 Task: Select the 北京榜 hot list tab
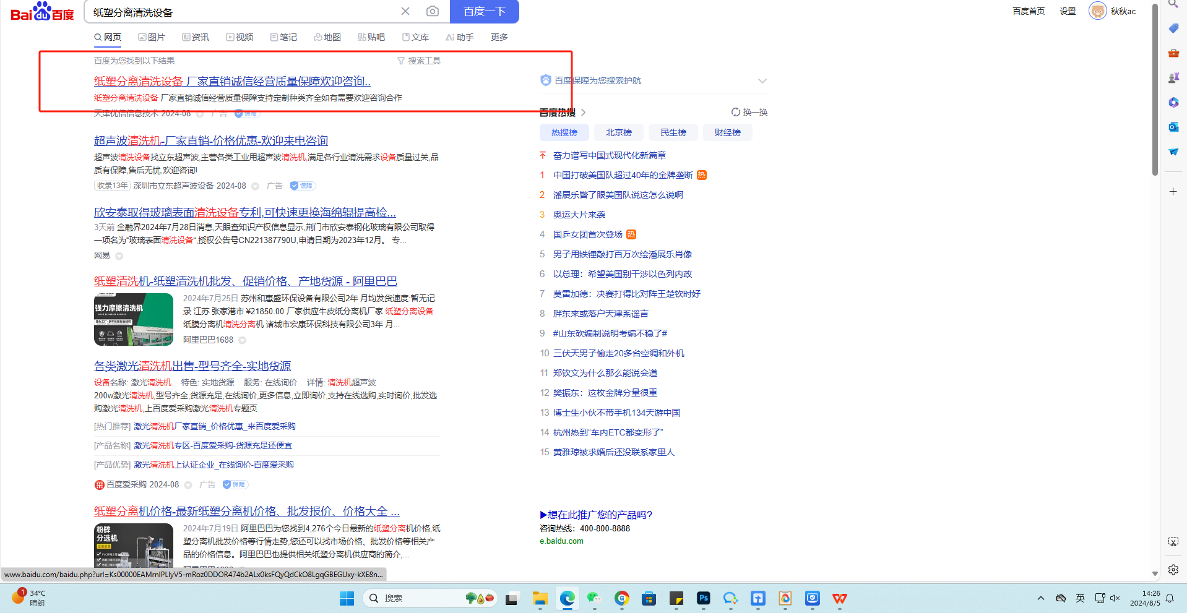[x=618, y=132]
